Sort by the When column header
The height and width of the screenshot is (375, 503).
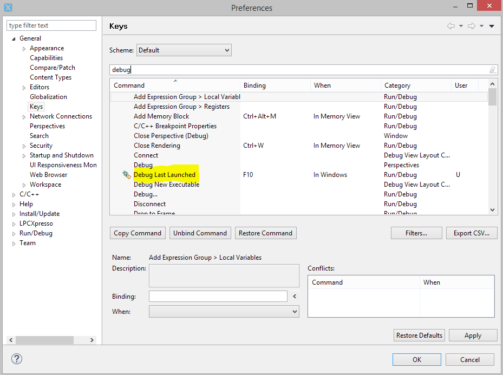pyautogui.click(x=346, y=85)
